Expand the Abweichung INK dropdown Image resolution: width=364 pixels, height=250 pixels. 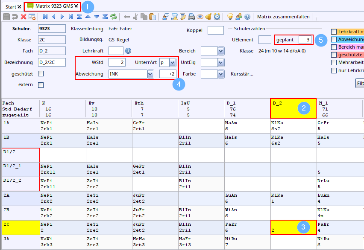150,74
